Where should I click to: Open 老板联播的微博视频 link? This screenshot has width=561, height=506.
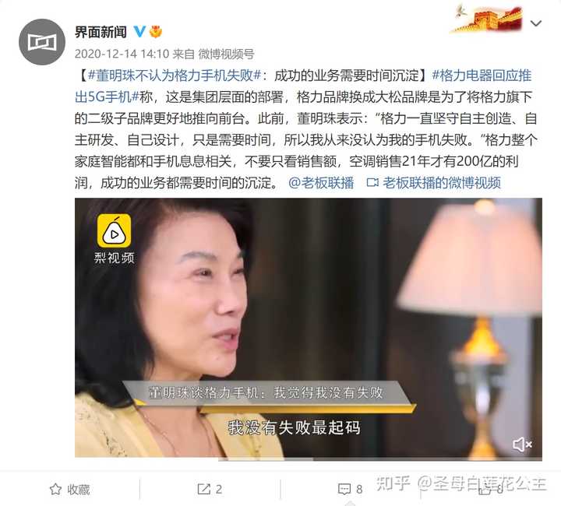coord(441,183)
